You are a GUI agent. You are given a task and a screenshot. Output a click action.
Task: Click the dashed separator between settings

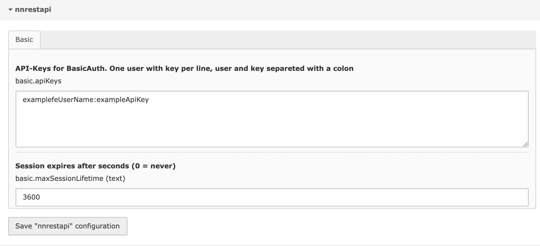(x=272, y=152)
